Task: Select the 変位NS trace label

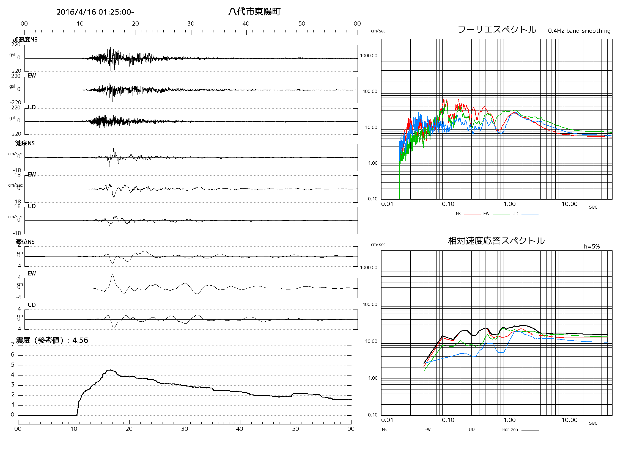Action: [x=25, y=242]
